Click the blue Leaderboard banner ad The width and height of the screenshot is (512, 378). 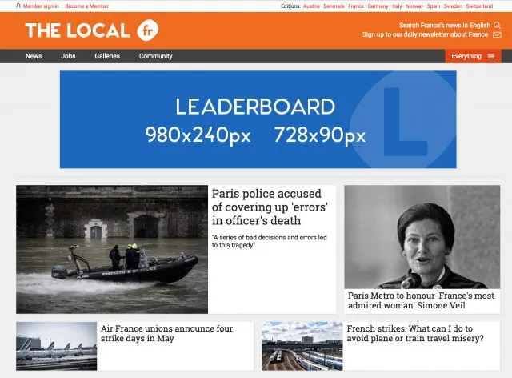[258, 119]
